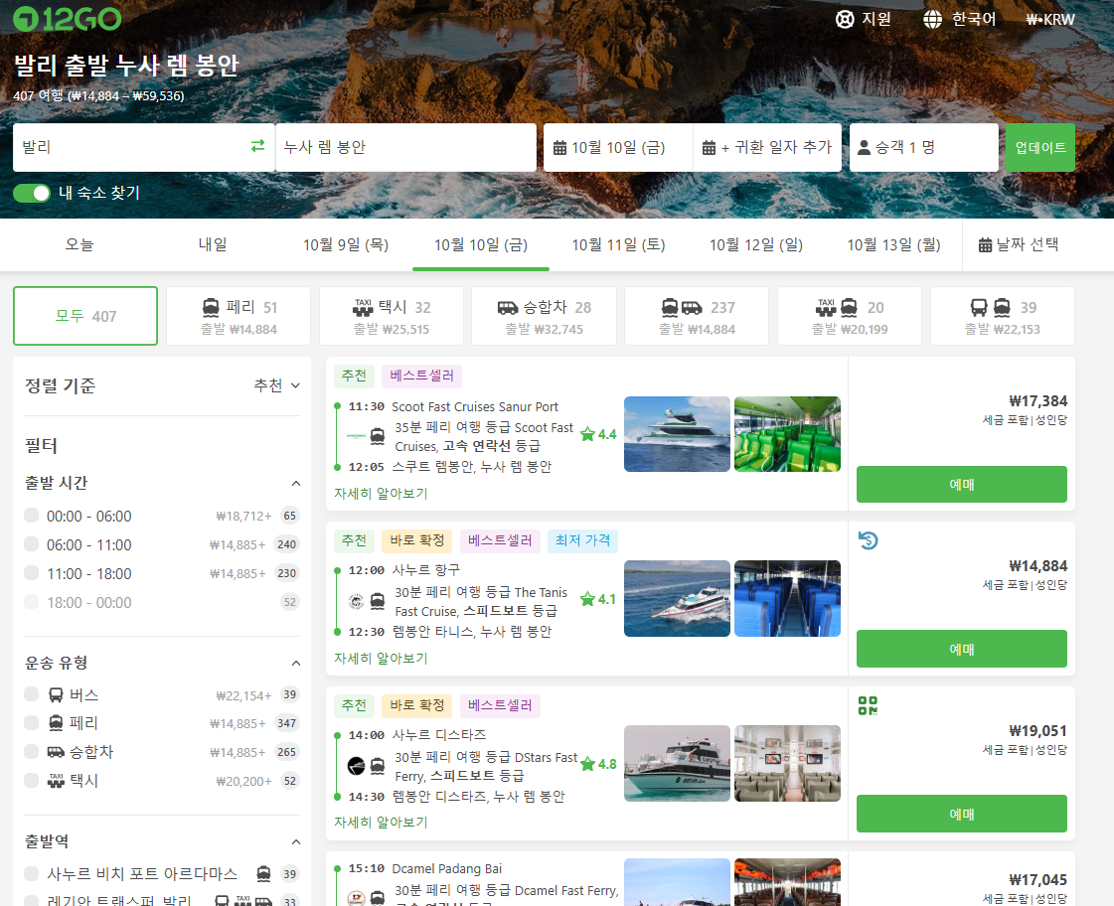Check the 18:00 - 00:00 departure time
Screen dimensions: 1114x906
tap(31, 602)
